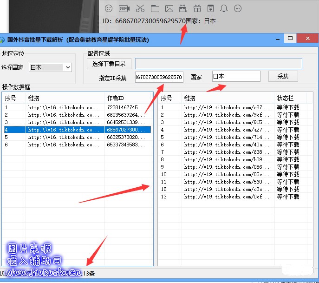Click the image picture icon in chat toolbar
This screenshot has width=319, height=283.
click(x=169, y=8)
